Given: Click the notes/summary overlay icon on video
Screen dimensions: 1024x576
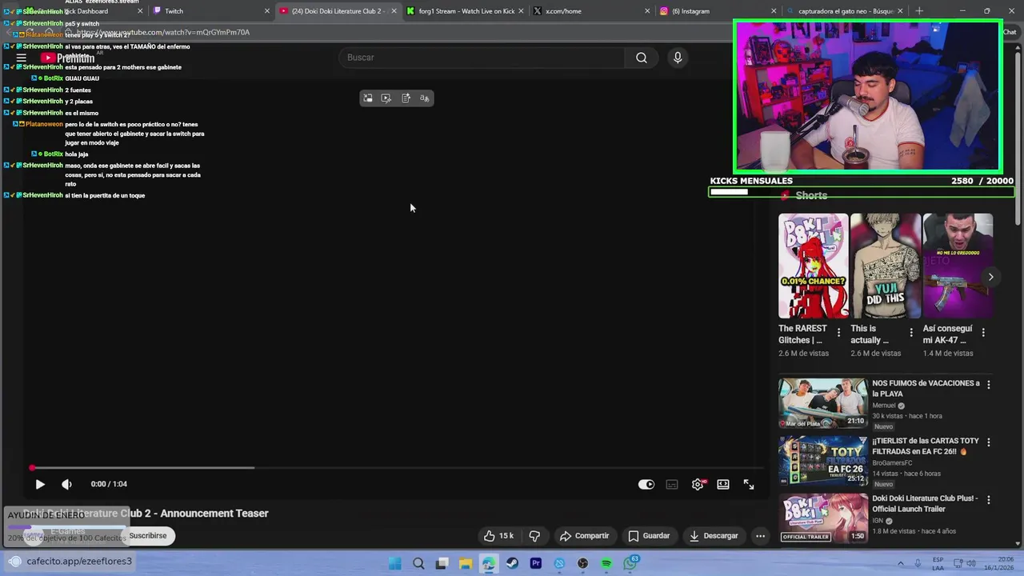Looking at the screenshot, I should [406, 98].
